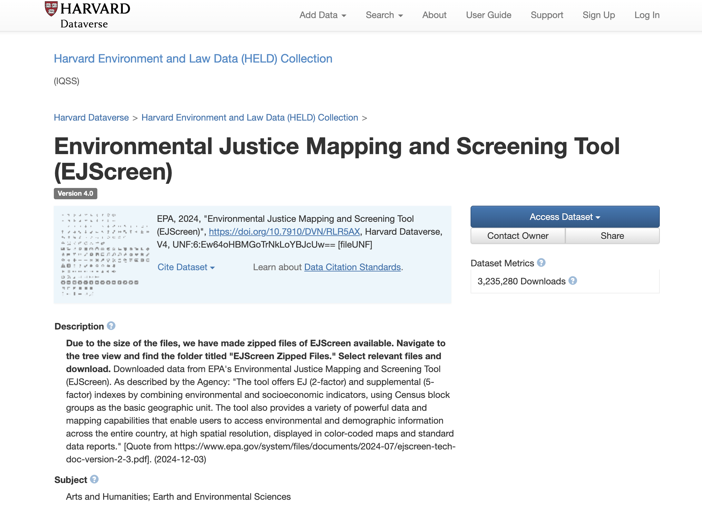
Task: Click the '(IQSS)' affiliation text
Action: 66,81
